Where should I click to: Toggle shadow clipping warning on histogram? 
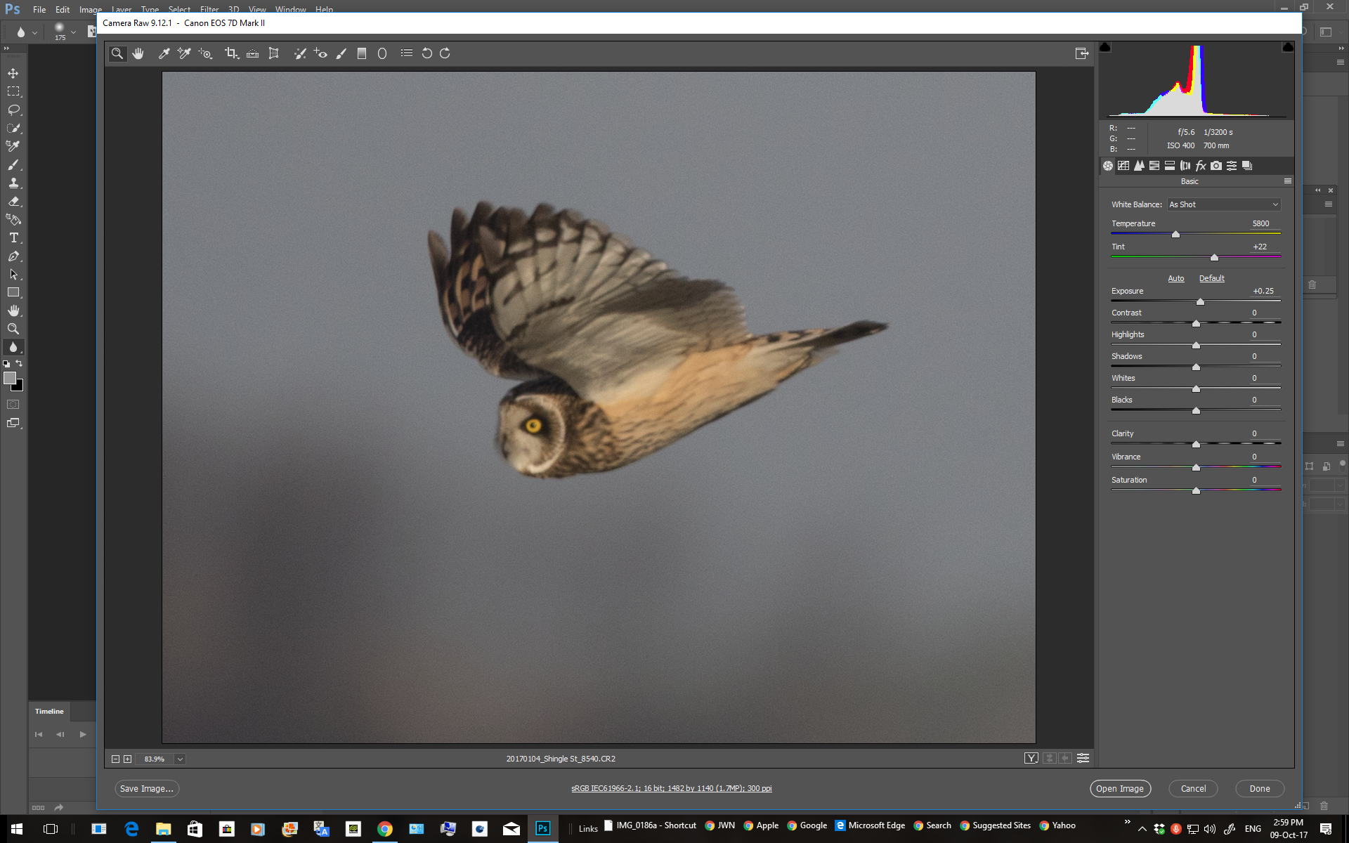click(x=1105, y=47)
